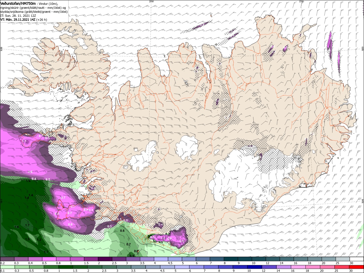Click the Hofsjökull white glacier area
The height and width of the screenshot is (273, 364).
coord(187,147)
